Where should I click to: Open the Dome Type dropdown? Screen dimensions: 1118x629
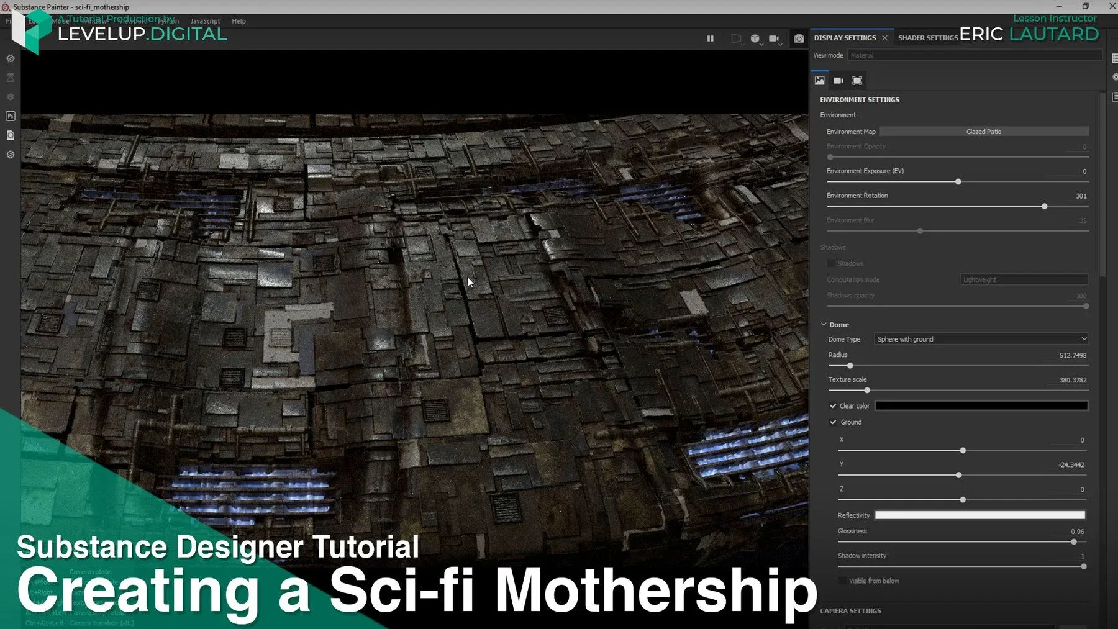[x=981, y=339]
